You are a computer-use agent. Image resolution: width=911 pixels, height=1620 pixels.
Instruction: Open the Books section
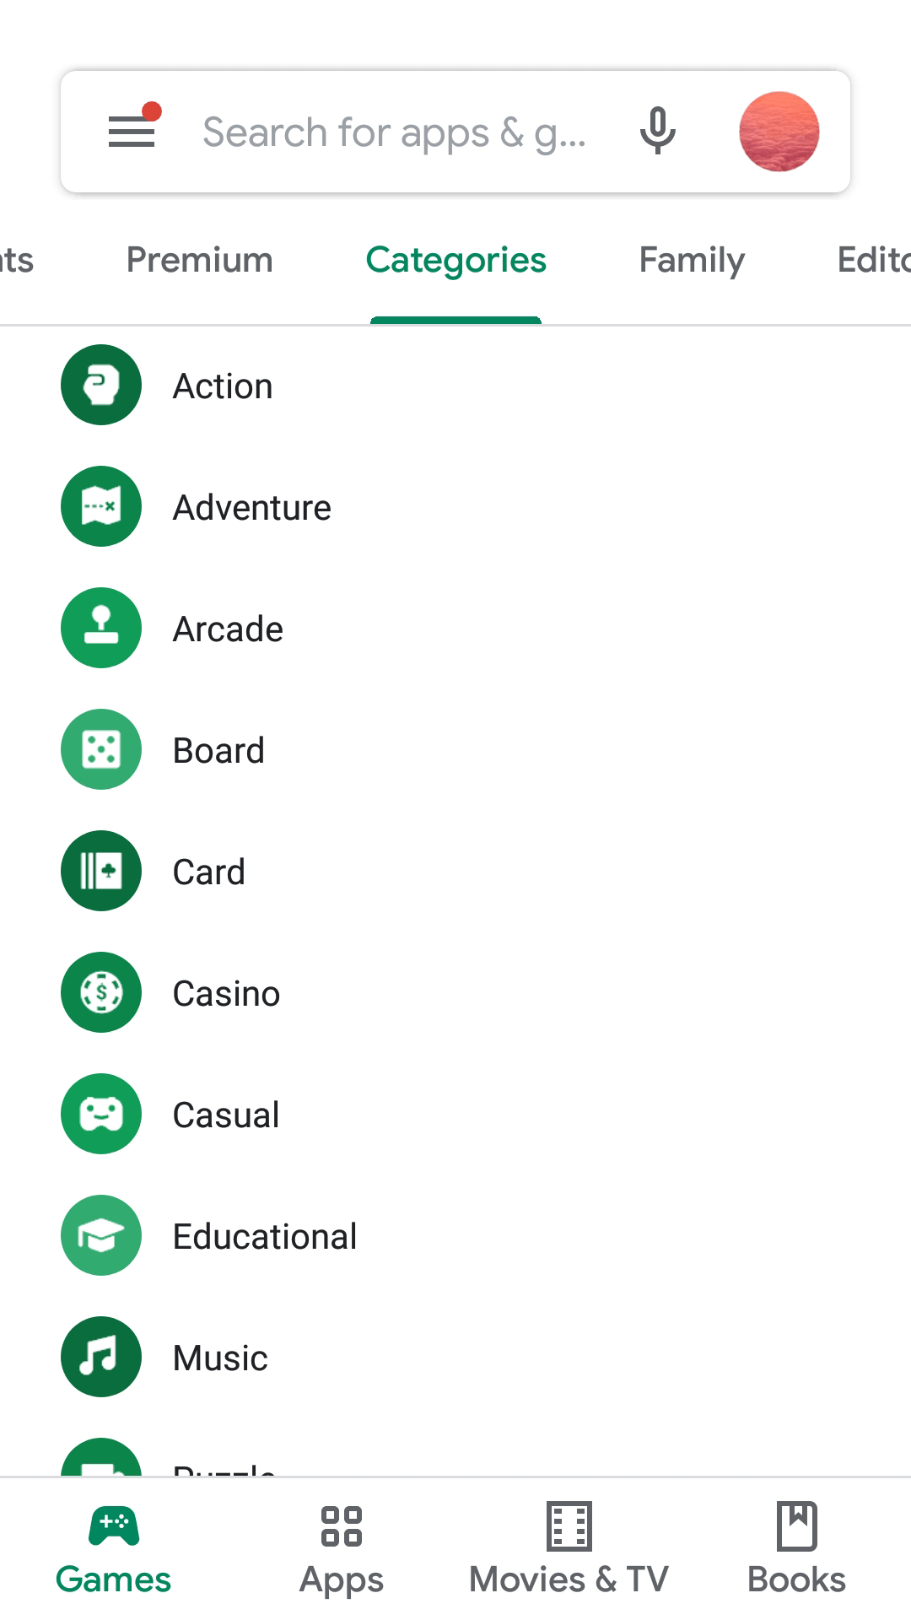coord(796,1550)
